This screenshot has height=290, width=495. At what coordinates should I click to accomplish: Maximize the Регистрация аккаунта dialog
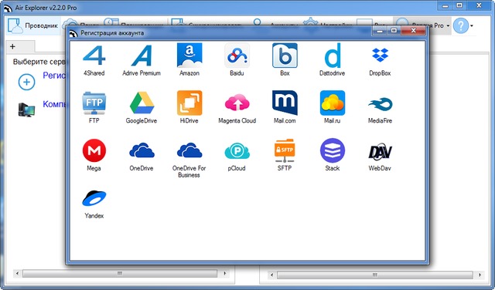coord(394,31)
